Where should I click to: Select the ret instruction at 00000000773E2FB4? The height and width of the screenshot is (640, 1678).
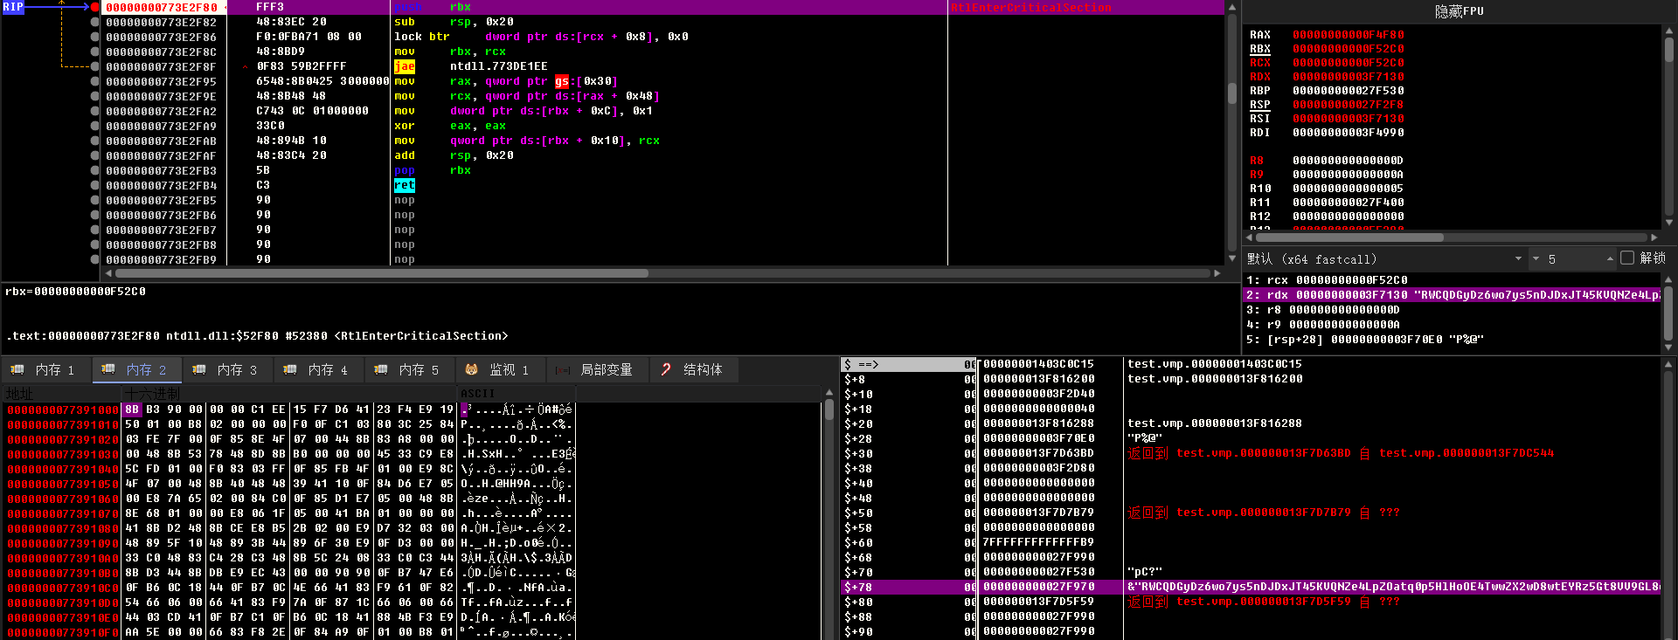coord(405,185)
